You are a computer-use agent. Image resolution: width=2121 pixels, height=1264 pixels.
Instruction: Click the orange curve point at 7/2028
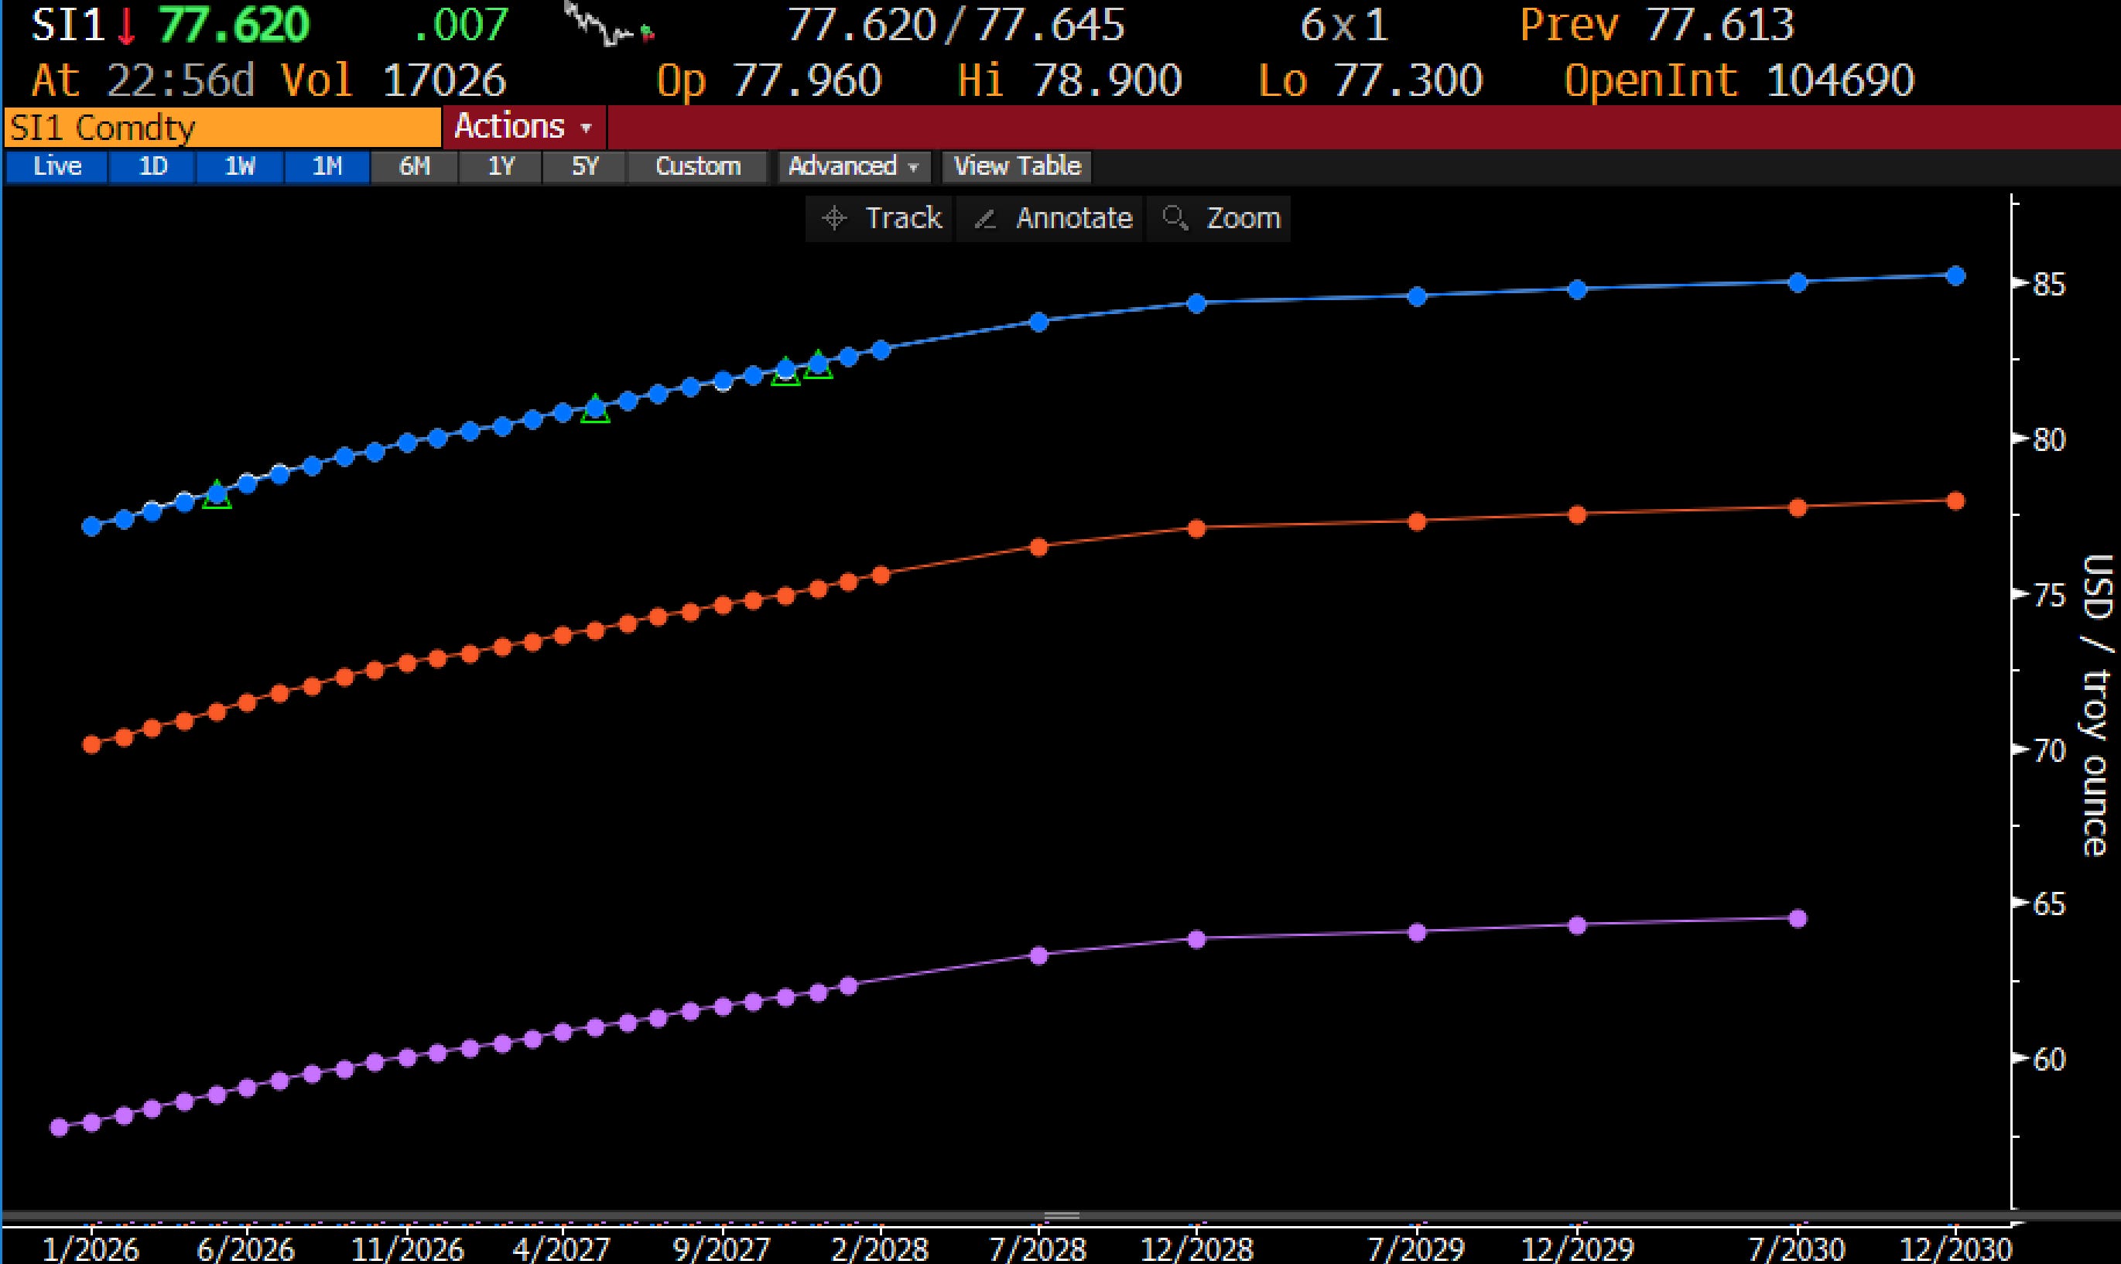pyautogui.click(x=1038, y=548)
